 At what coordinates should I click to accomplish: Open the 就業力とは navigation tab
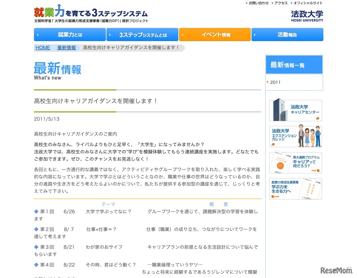pos(70,35)
